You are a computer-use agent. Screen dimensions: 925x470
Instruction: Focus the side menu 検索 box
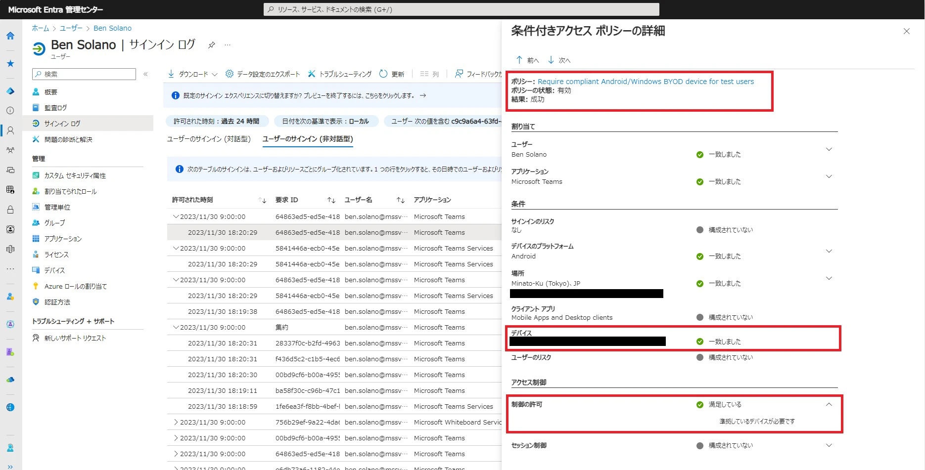(x=84, y=74)
